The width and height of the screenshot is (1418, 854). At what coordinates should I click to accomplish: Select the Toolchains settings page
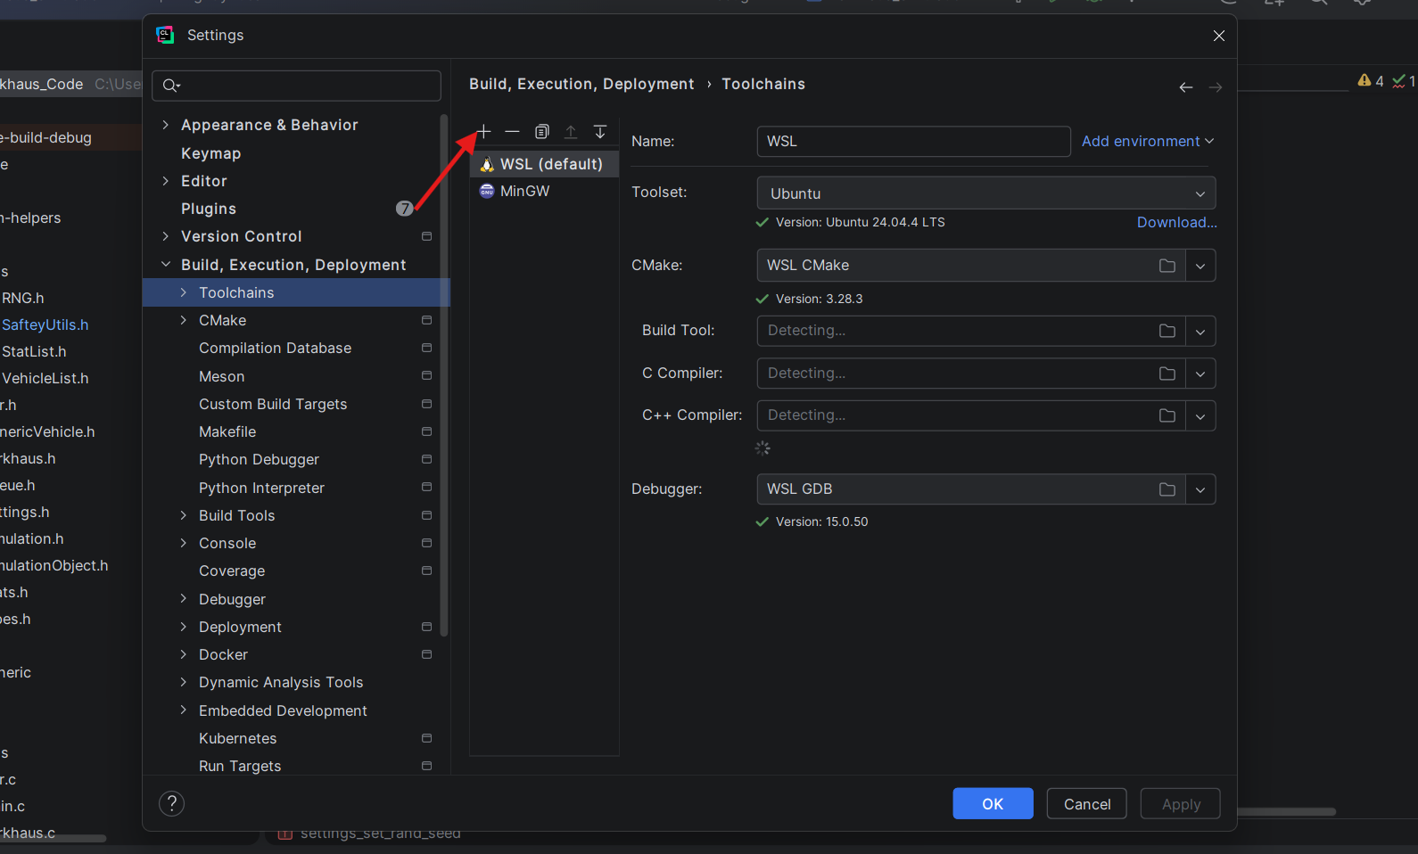[x=296, y=292]
